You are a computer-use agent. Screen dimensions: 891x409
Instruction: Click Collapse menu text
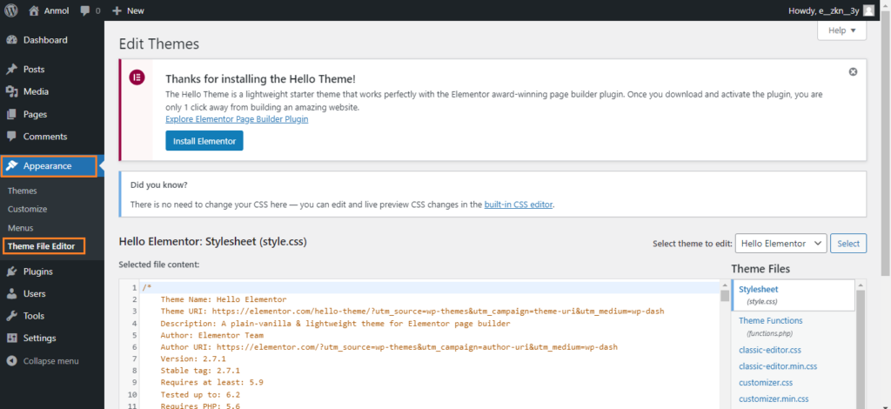click(x=51, y=361)
